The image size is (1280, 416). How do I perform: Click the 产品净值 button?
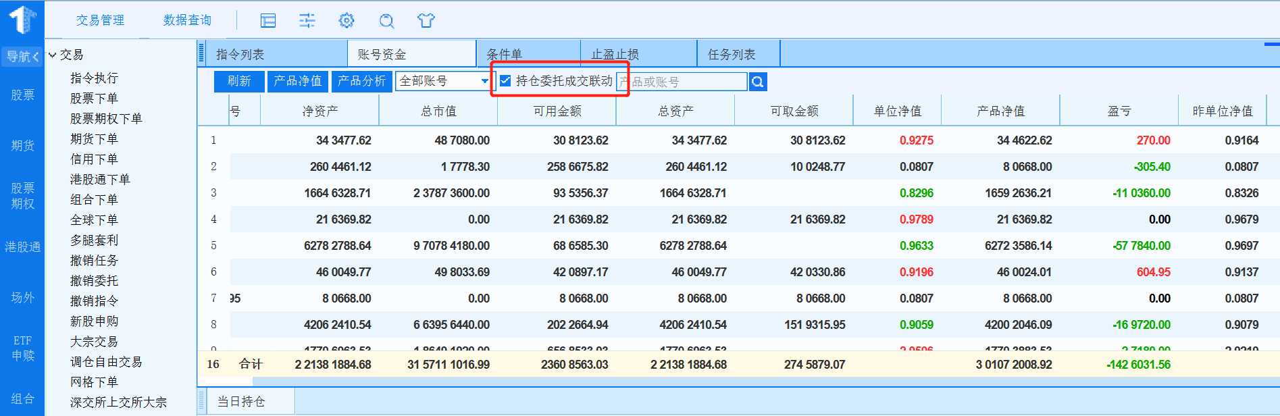298,81
